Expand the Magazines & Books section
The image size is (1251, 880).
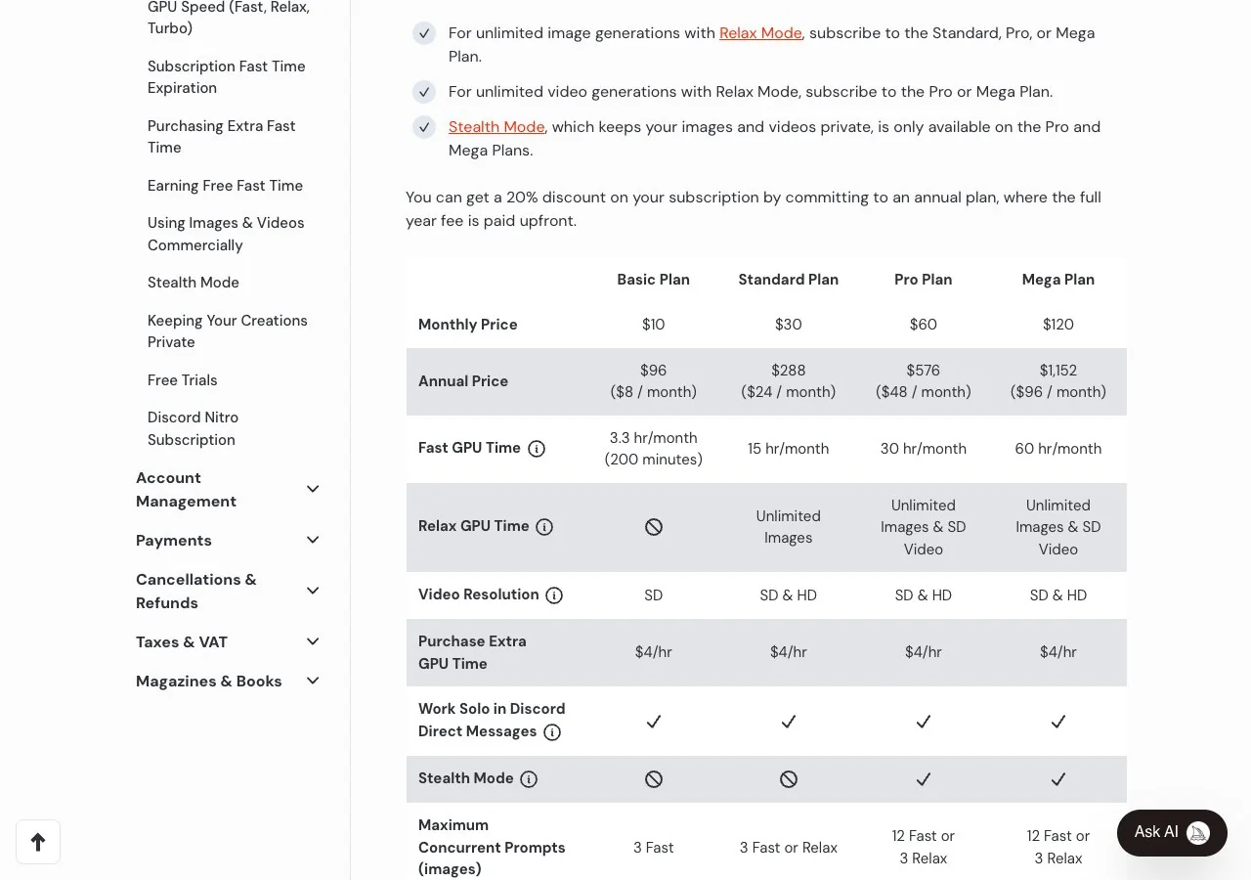point(313,681)
